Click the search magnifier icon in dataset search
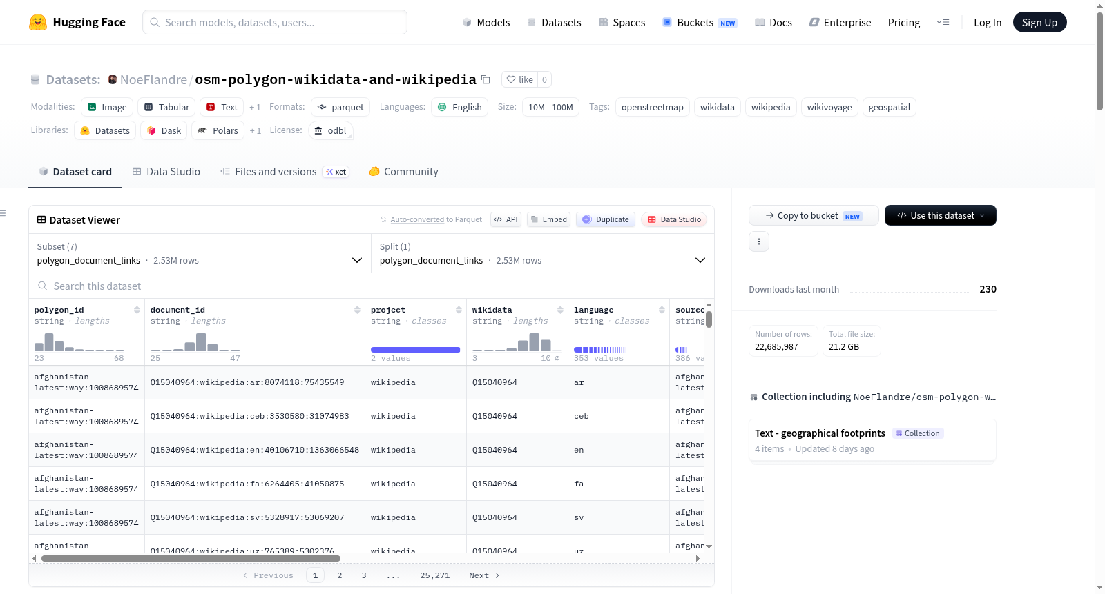Image resolution: width=1105 pixels, height=594 pixels. point(43,286)
